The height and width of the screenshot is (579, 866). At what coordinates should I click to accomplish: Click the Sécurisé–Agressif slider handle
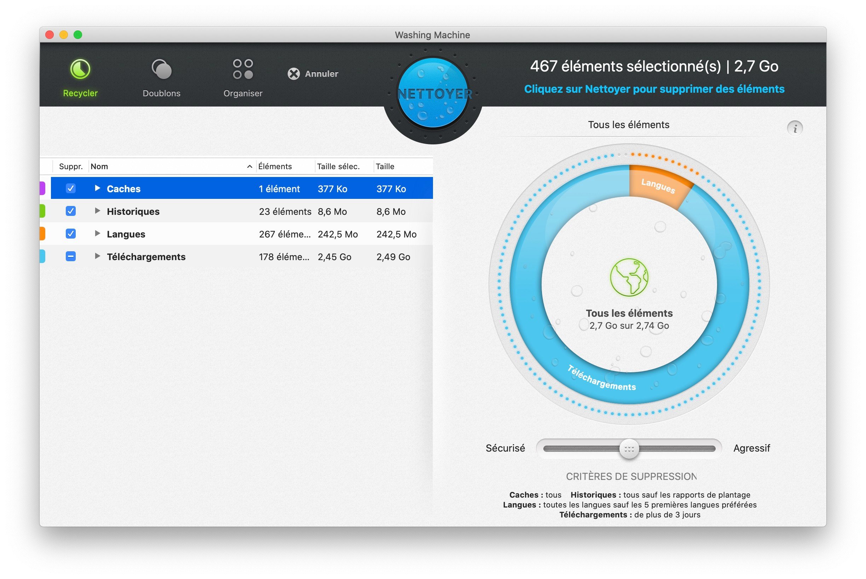coord(629,449)
